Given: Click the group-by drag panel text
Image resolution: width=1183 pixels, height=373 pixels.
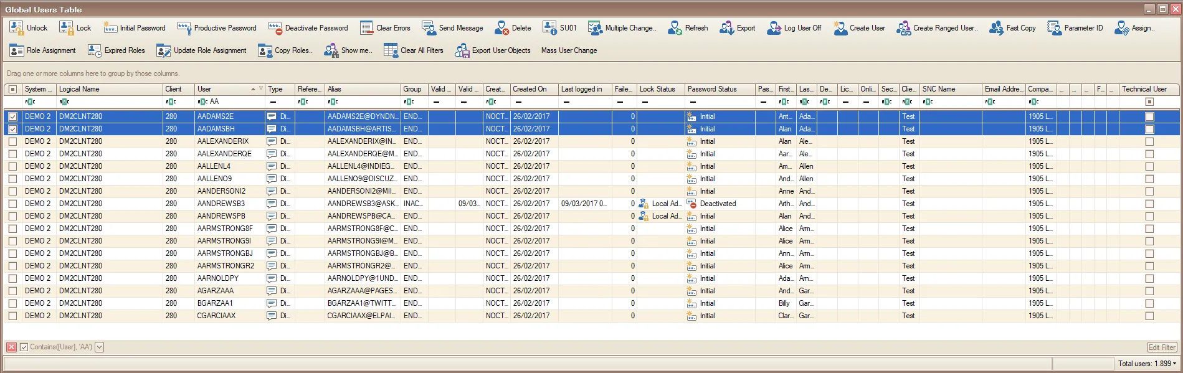Looking at the screenshot, I should [x=93, y=73].
